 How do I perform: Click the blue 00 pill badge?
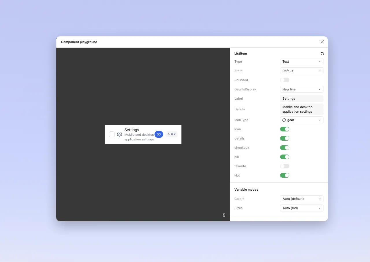[x=159, y=134]
